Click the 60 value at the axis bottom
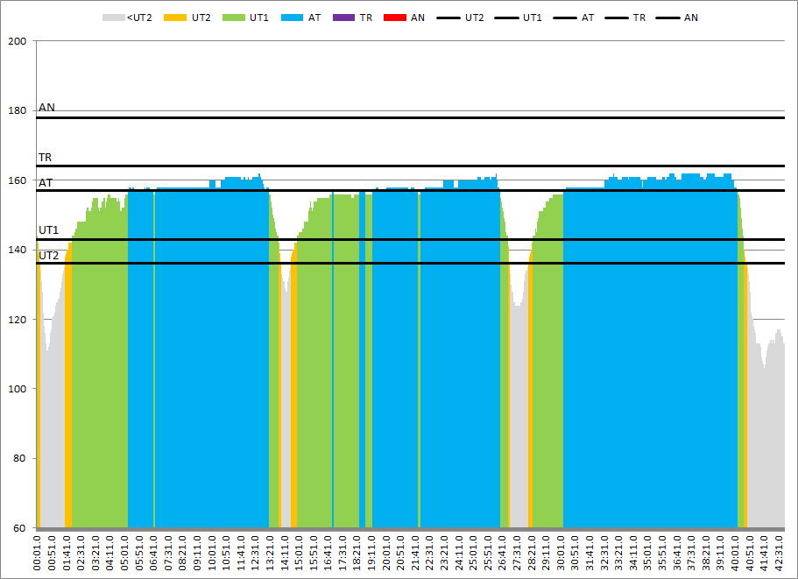 tap(20, 528)
